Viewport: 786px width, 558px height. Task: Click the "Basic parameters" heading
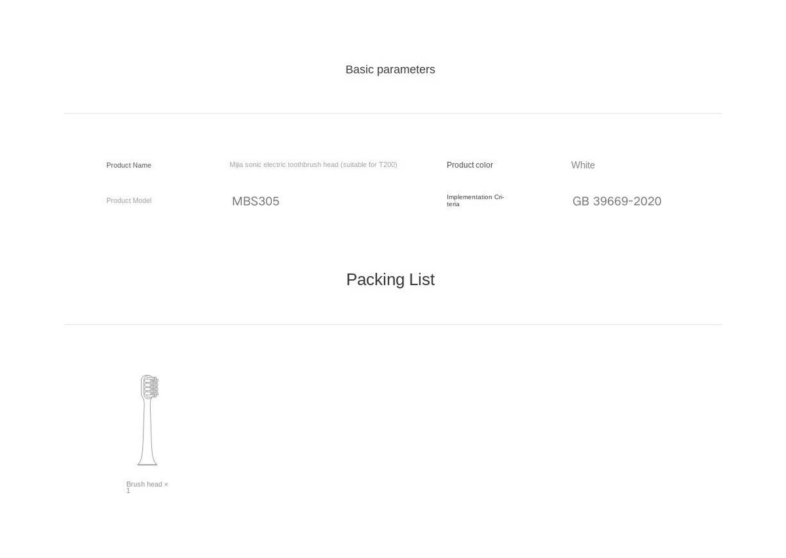[390, 70]
